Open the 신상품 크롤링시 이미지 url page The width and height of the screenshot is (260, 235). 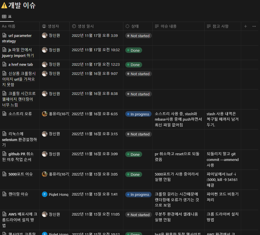(x=19, y=79)
